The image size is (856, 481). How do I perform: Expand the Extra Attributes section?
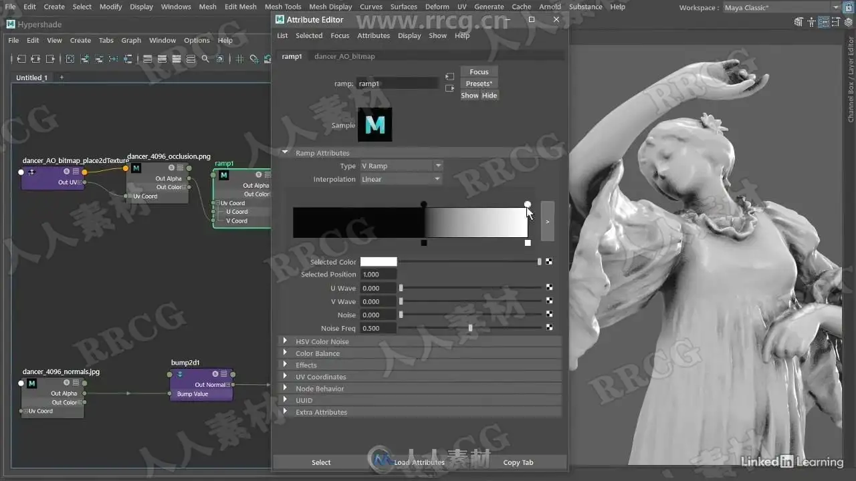[x=285, y=412]
